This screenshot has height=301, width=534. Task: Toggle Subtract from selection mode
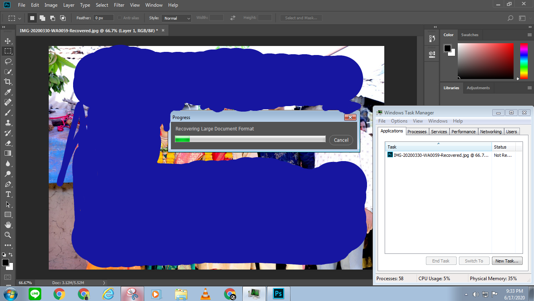[x=52, y=17]
